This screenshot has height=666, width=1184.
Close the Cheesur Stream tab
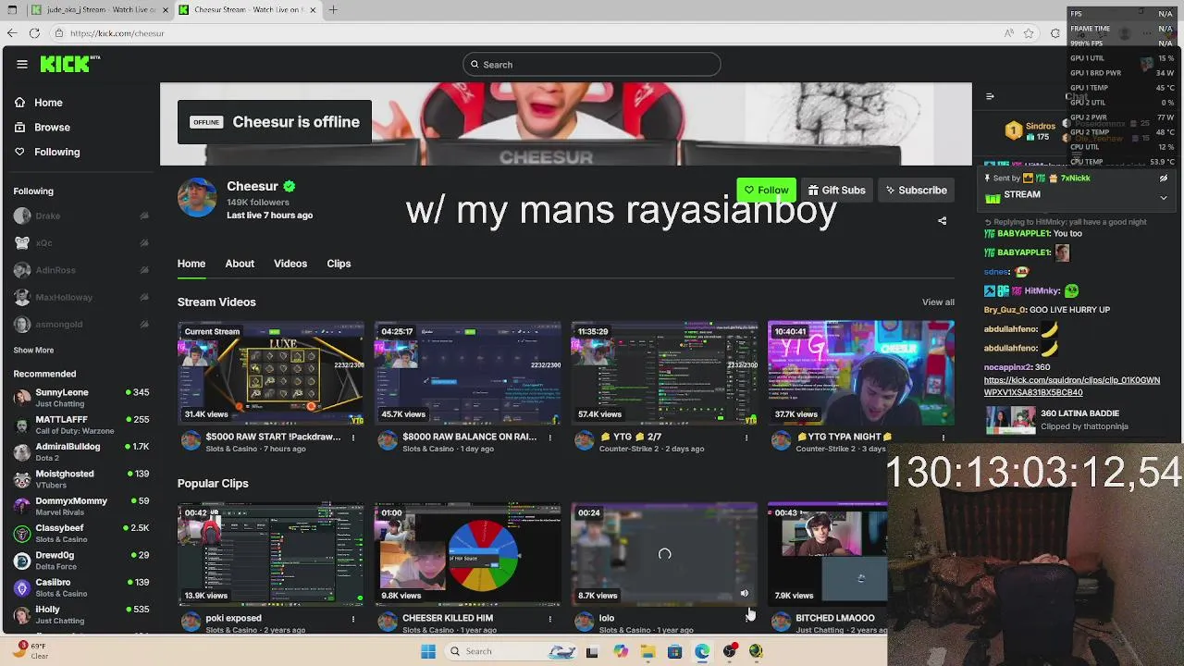313,10
